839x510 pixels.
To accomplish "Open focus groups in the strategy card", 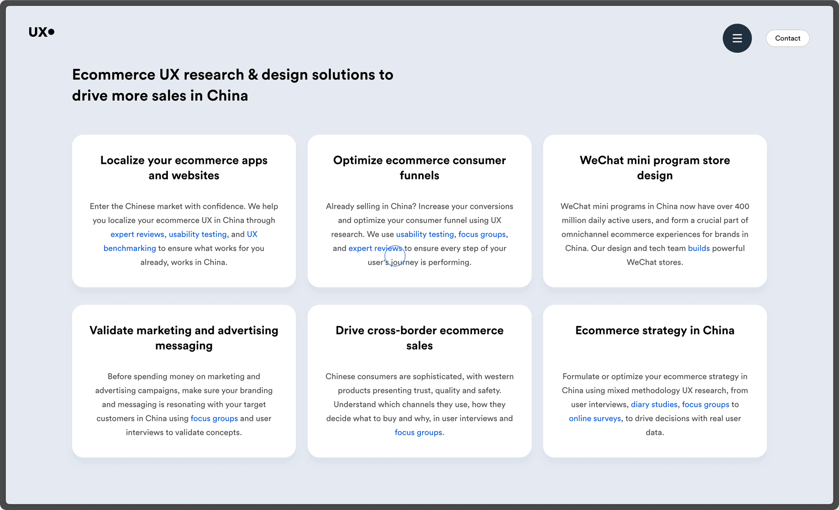I will coord(705,404).
